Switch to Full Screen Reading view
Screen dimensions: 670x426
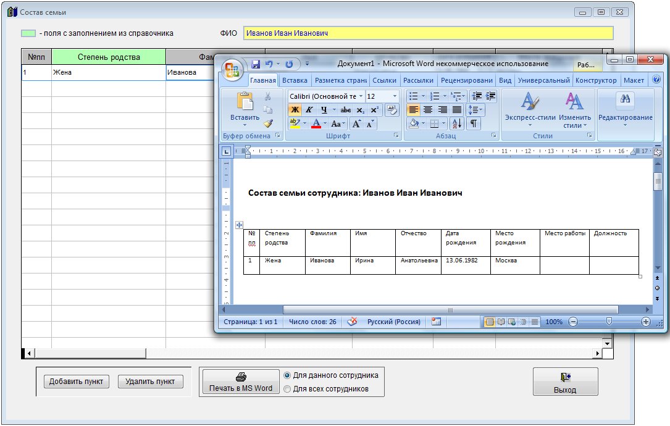click(501, 322)
